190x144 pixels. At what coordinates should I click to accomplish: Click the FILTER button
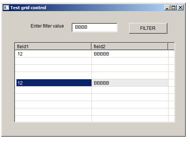coord(148,28)
